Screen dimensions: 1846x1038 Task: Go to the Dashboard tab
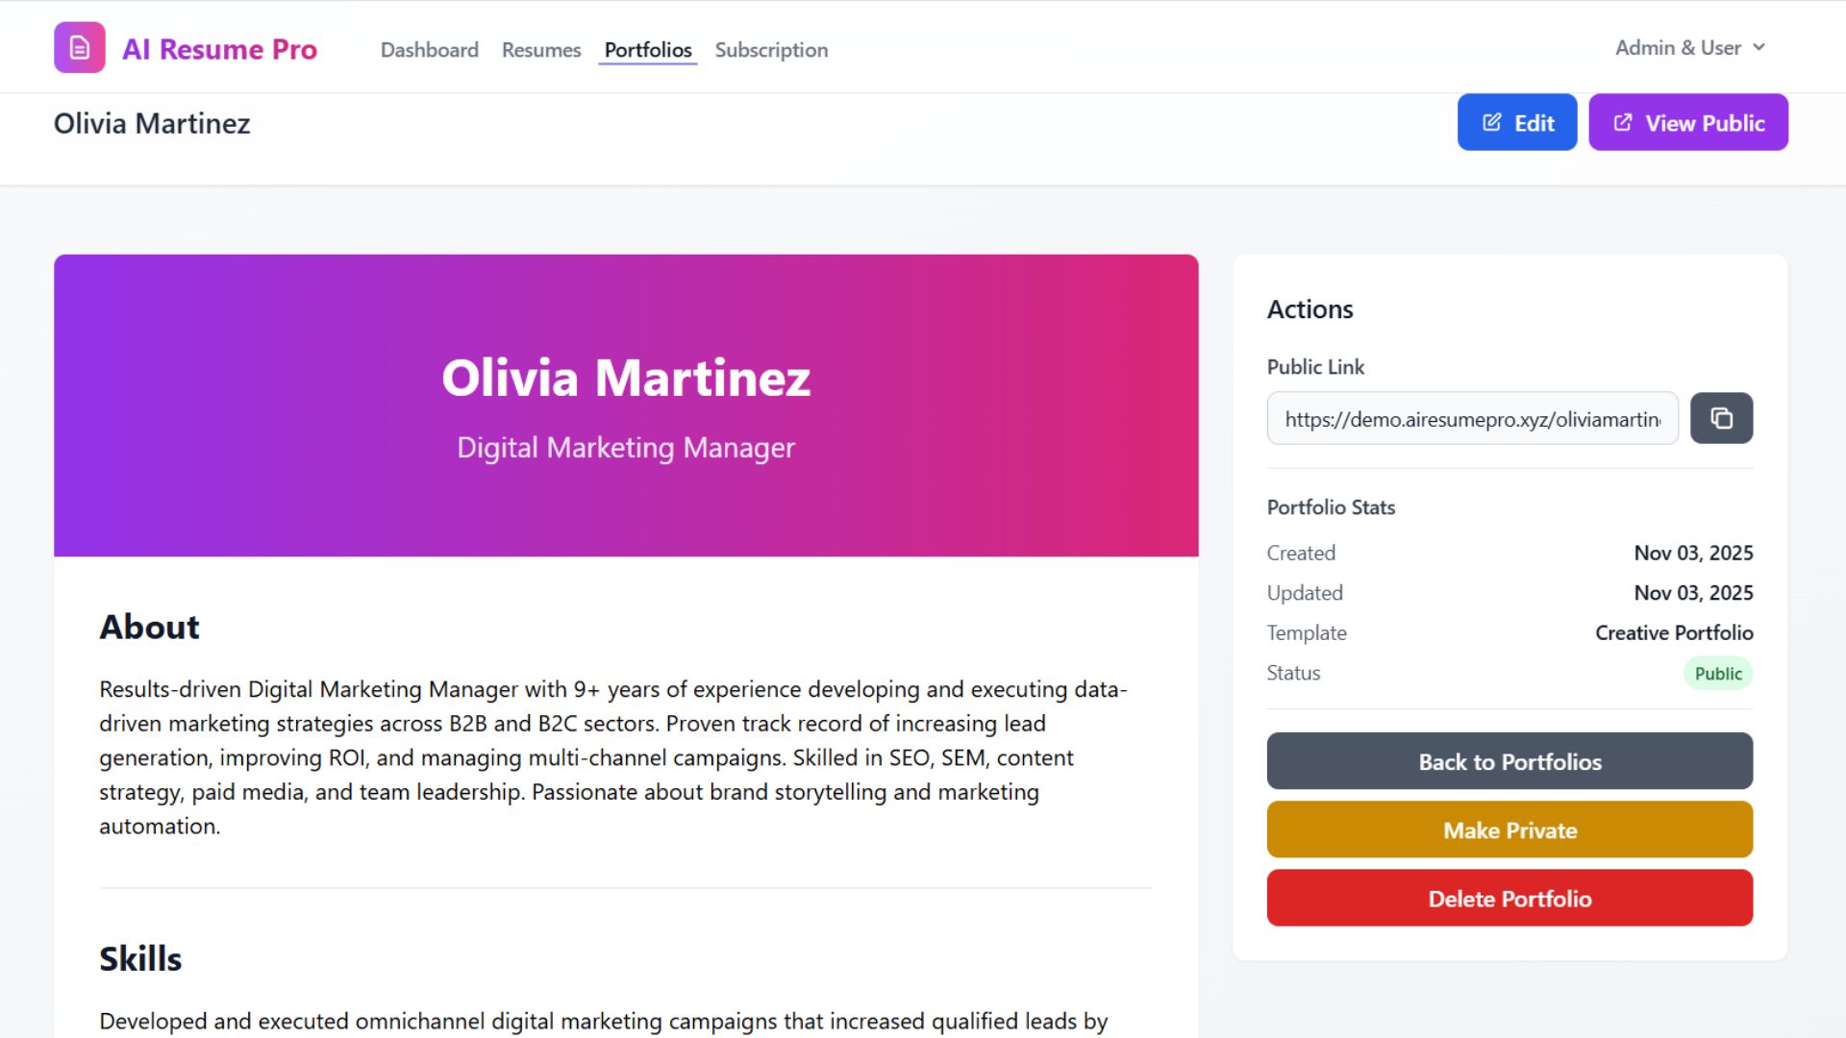coord(429,50)
